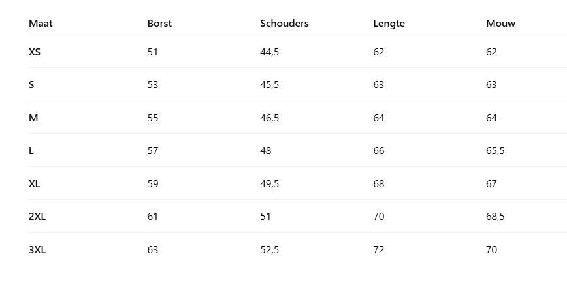567x284 pixels.
Task: Select the XL size row label
Action: tap(35, 184)
